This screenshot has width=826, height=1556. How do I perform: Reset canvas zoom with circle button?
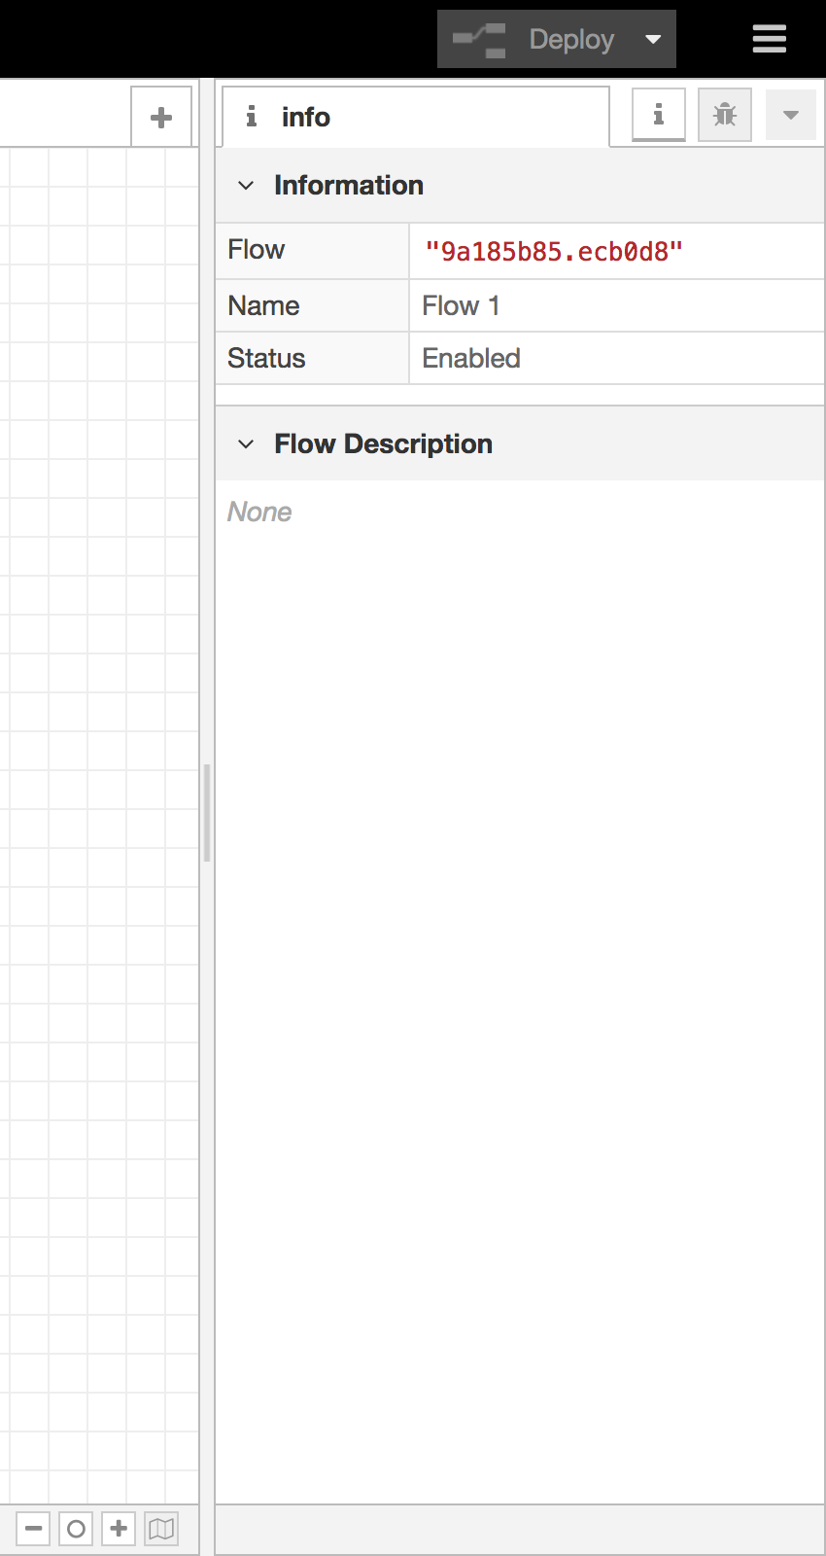(76, 1529)
